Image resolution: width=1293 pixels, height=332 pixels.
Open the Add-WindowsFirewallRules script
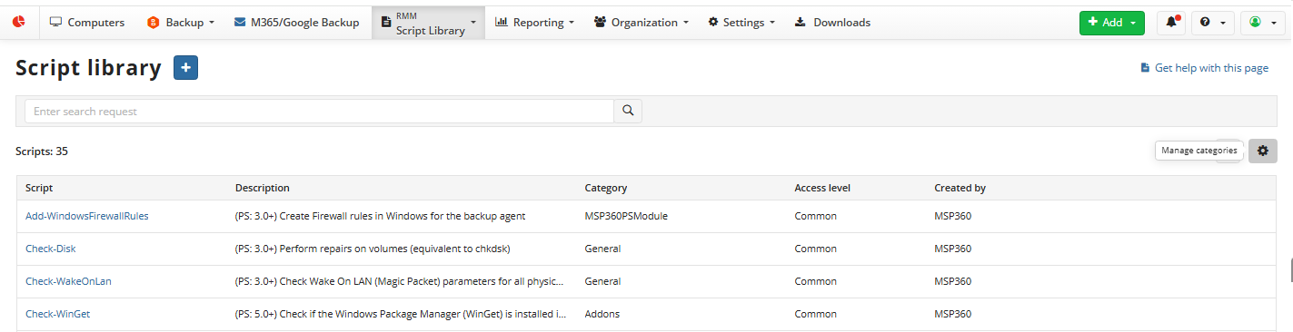[87, 216]
